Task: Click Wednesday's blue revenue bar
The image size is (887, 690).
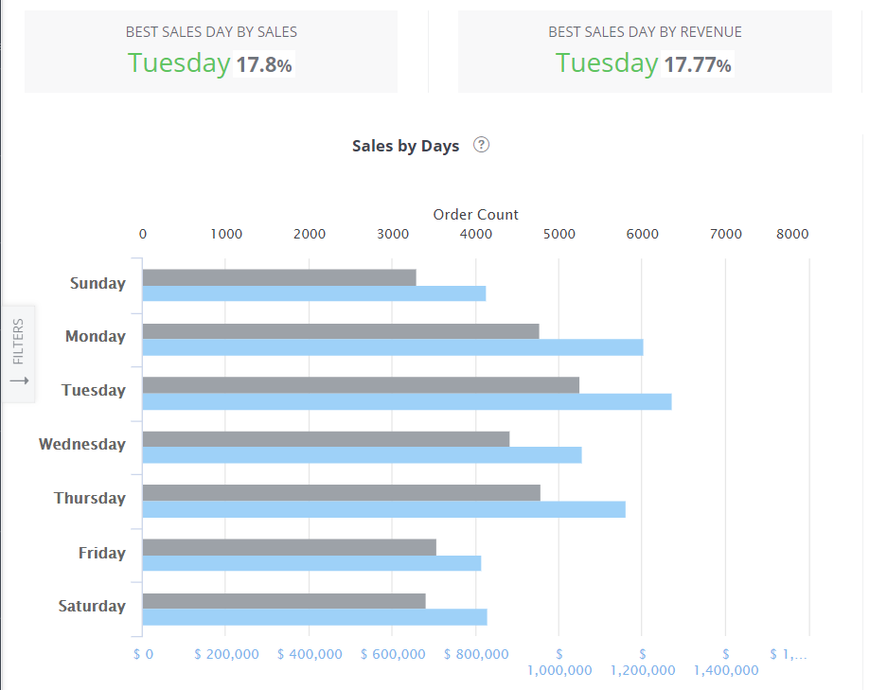Action: [360, 456]
